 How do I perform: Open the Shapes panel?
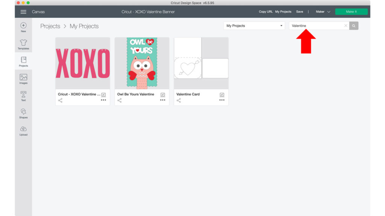23,113
